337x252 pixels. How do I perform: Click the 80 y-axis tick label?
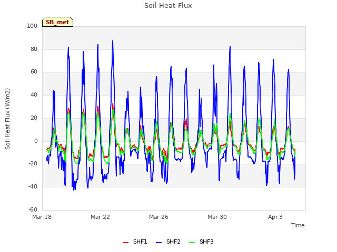34,49
